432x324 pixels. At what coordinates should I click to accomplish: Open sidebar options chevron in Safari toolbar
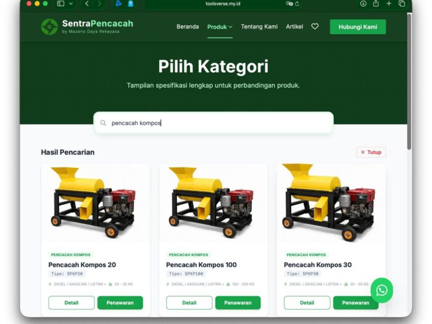coord(71,4)
